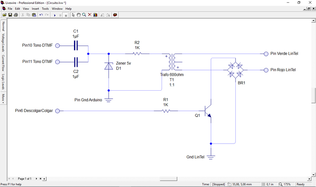This screenshot has height=187, width=316.
Task: Click the Pin10 Tono DTMF terminal
Action: (58, 46)
